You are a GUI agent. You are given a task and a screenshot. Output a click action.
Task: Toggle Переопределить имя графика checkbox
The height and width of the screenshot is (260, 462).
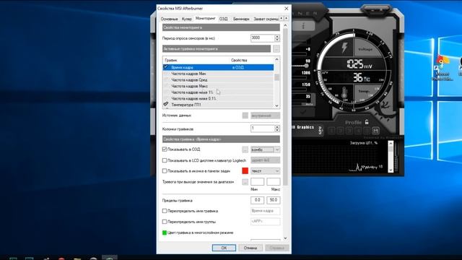click(x=165, y=211)
